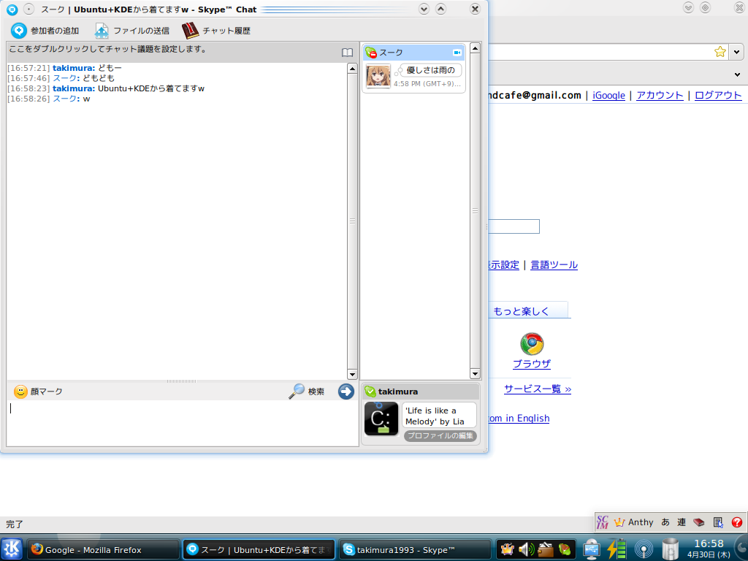This screenshot has height=561, width=748.
Task: Start video call with スーク camera icon
Action: point(457,53)
